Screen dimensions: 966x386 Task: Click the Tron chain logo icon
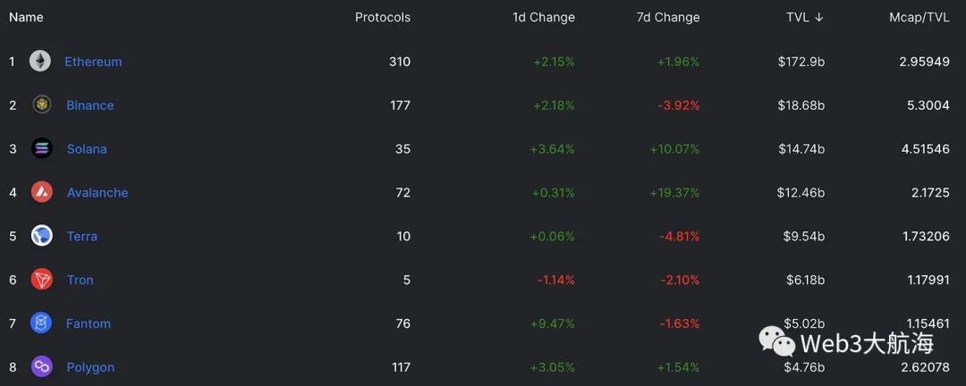click(x=42, y=280)
